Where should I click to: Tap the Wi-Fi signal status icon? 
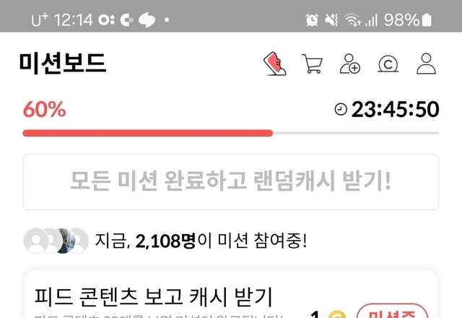[x=352, y=20]
